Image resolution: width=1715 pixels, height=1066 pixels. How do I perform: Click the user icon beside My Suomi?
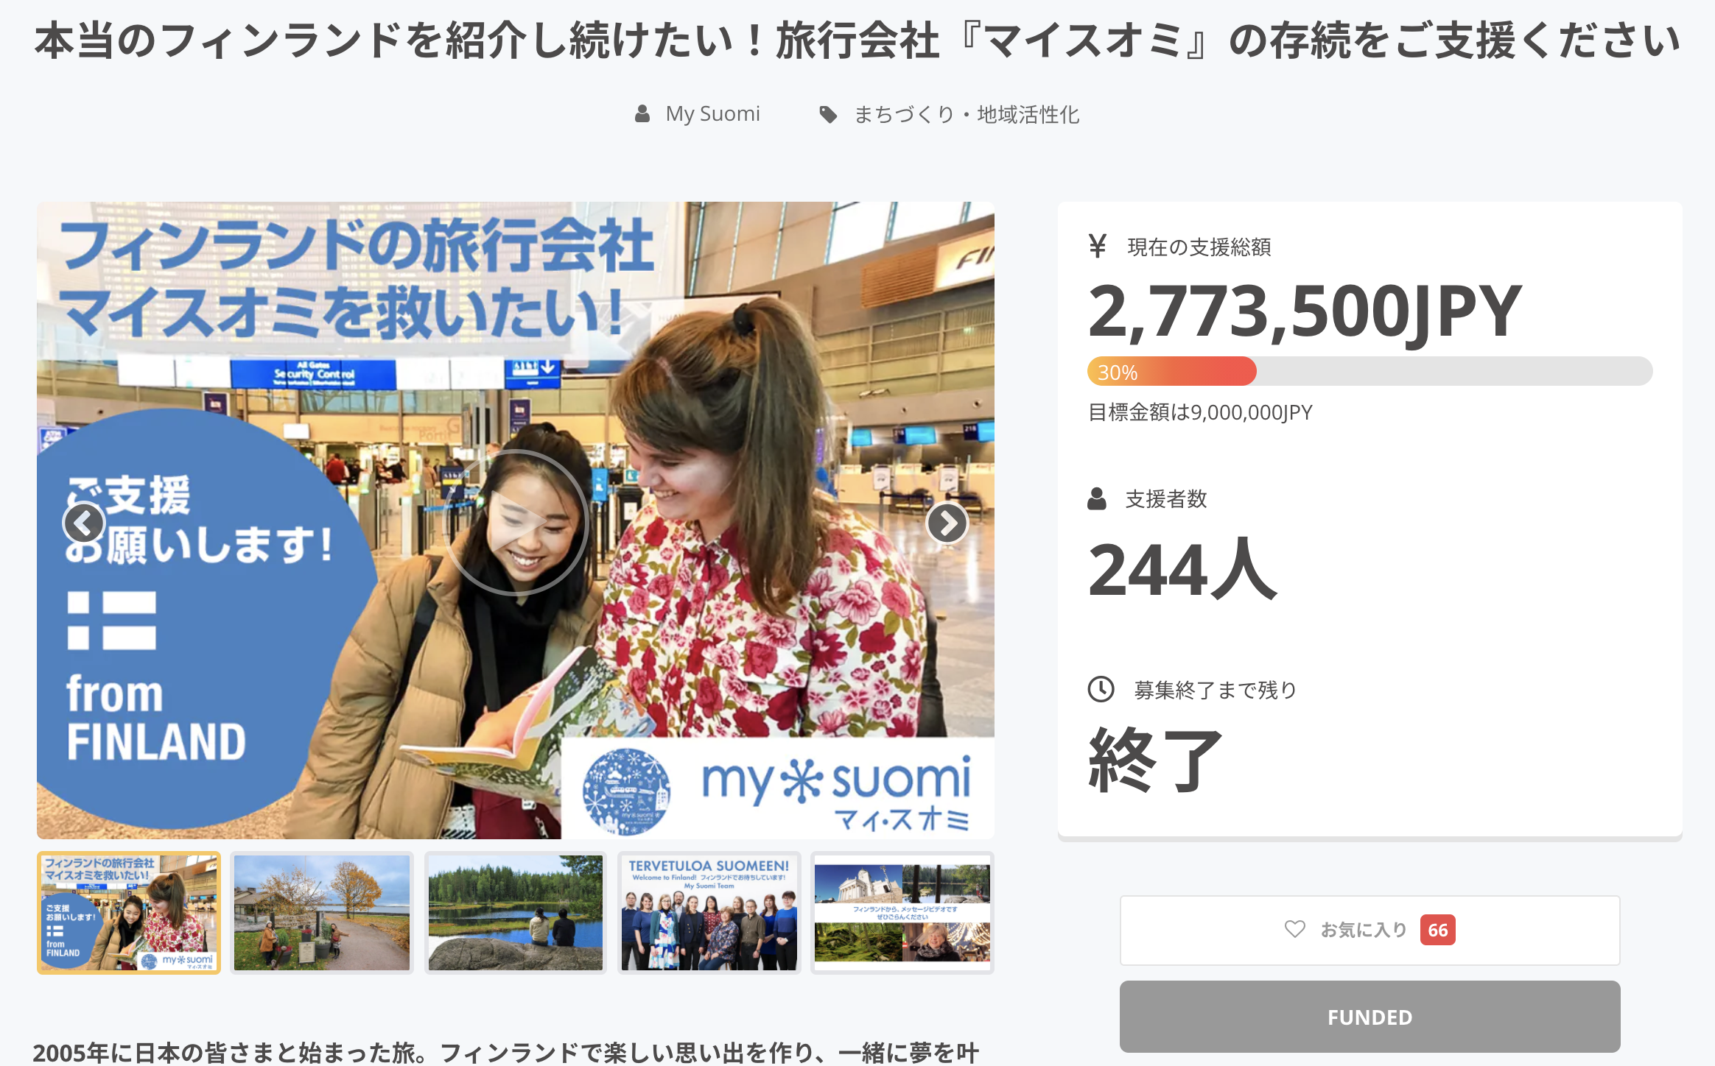642,114
